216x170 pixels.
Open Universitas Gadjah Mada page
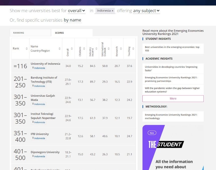[x=43, y=98]
